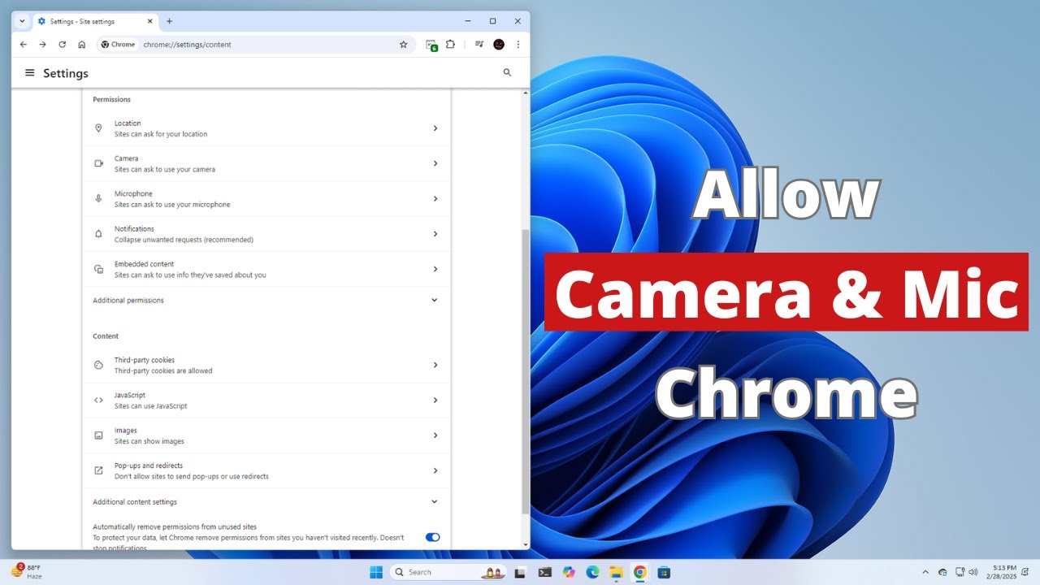The height and width of the screenshot is (585, 1040).
Task: Open the extension with green badge 6
Action: tap(431, 45)
